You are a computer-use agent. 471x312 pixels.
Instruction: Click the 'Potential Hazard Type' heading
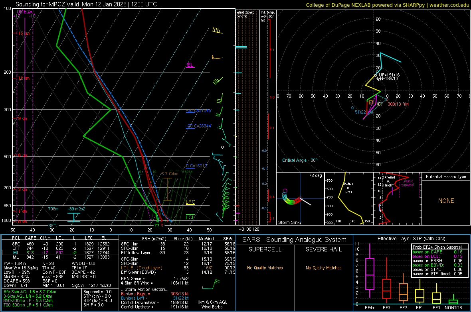446,177
